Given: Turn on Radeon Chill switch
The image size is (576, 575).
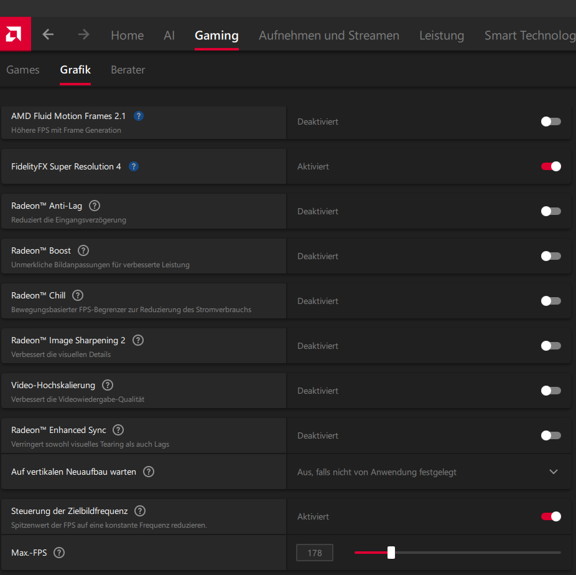Looking at the screenshot, I should (550, 301).
